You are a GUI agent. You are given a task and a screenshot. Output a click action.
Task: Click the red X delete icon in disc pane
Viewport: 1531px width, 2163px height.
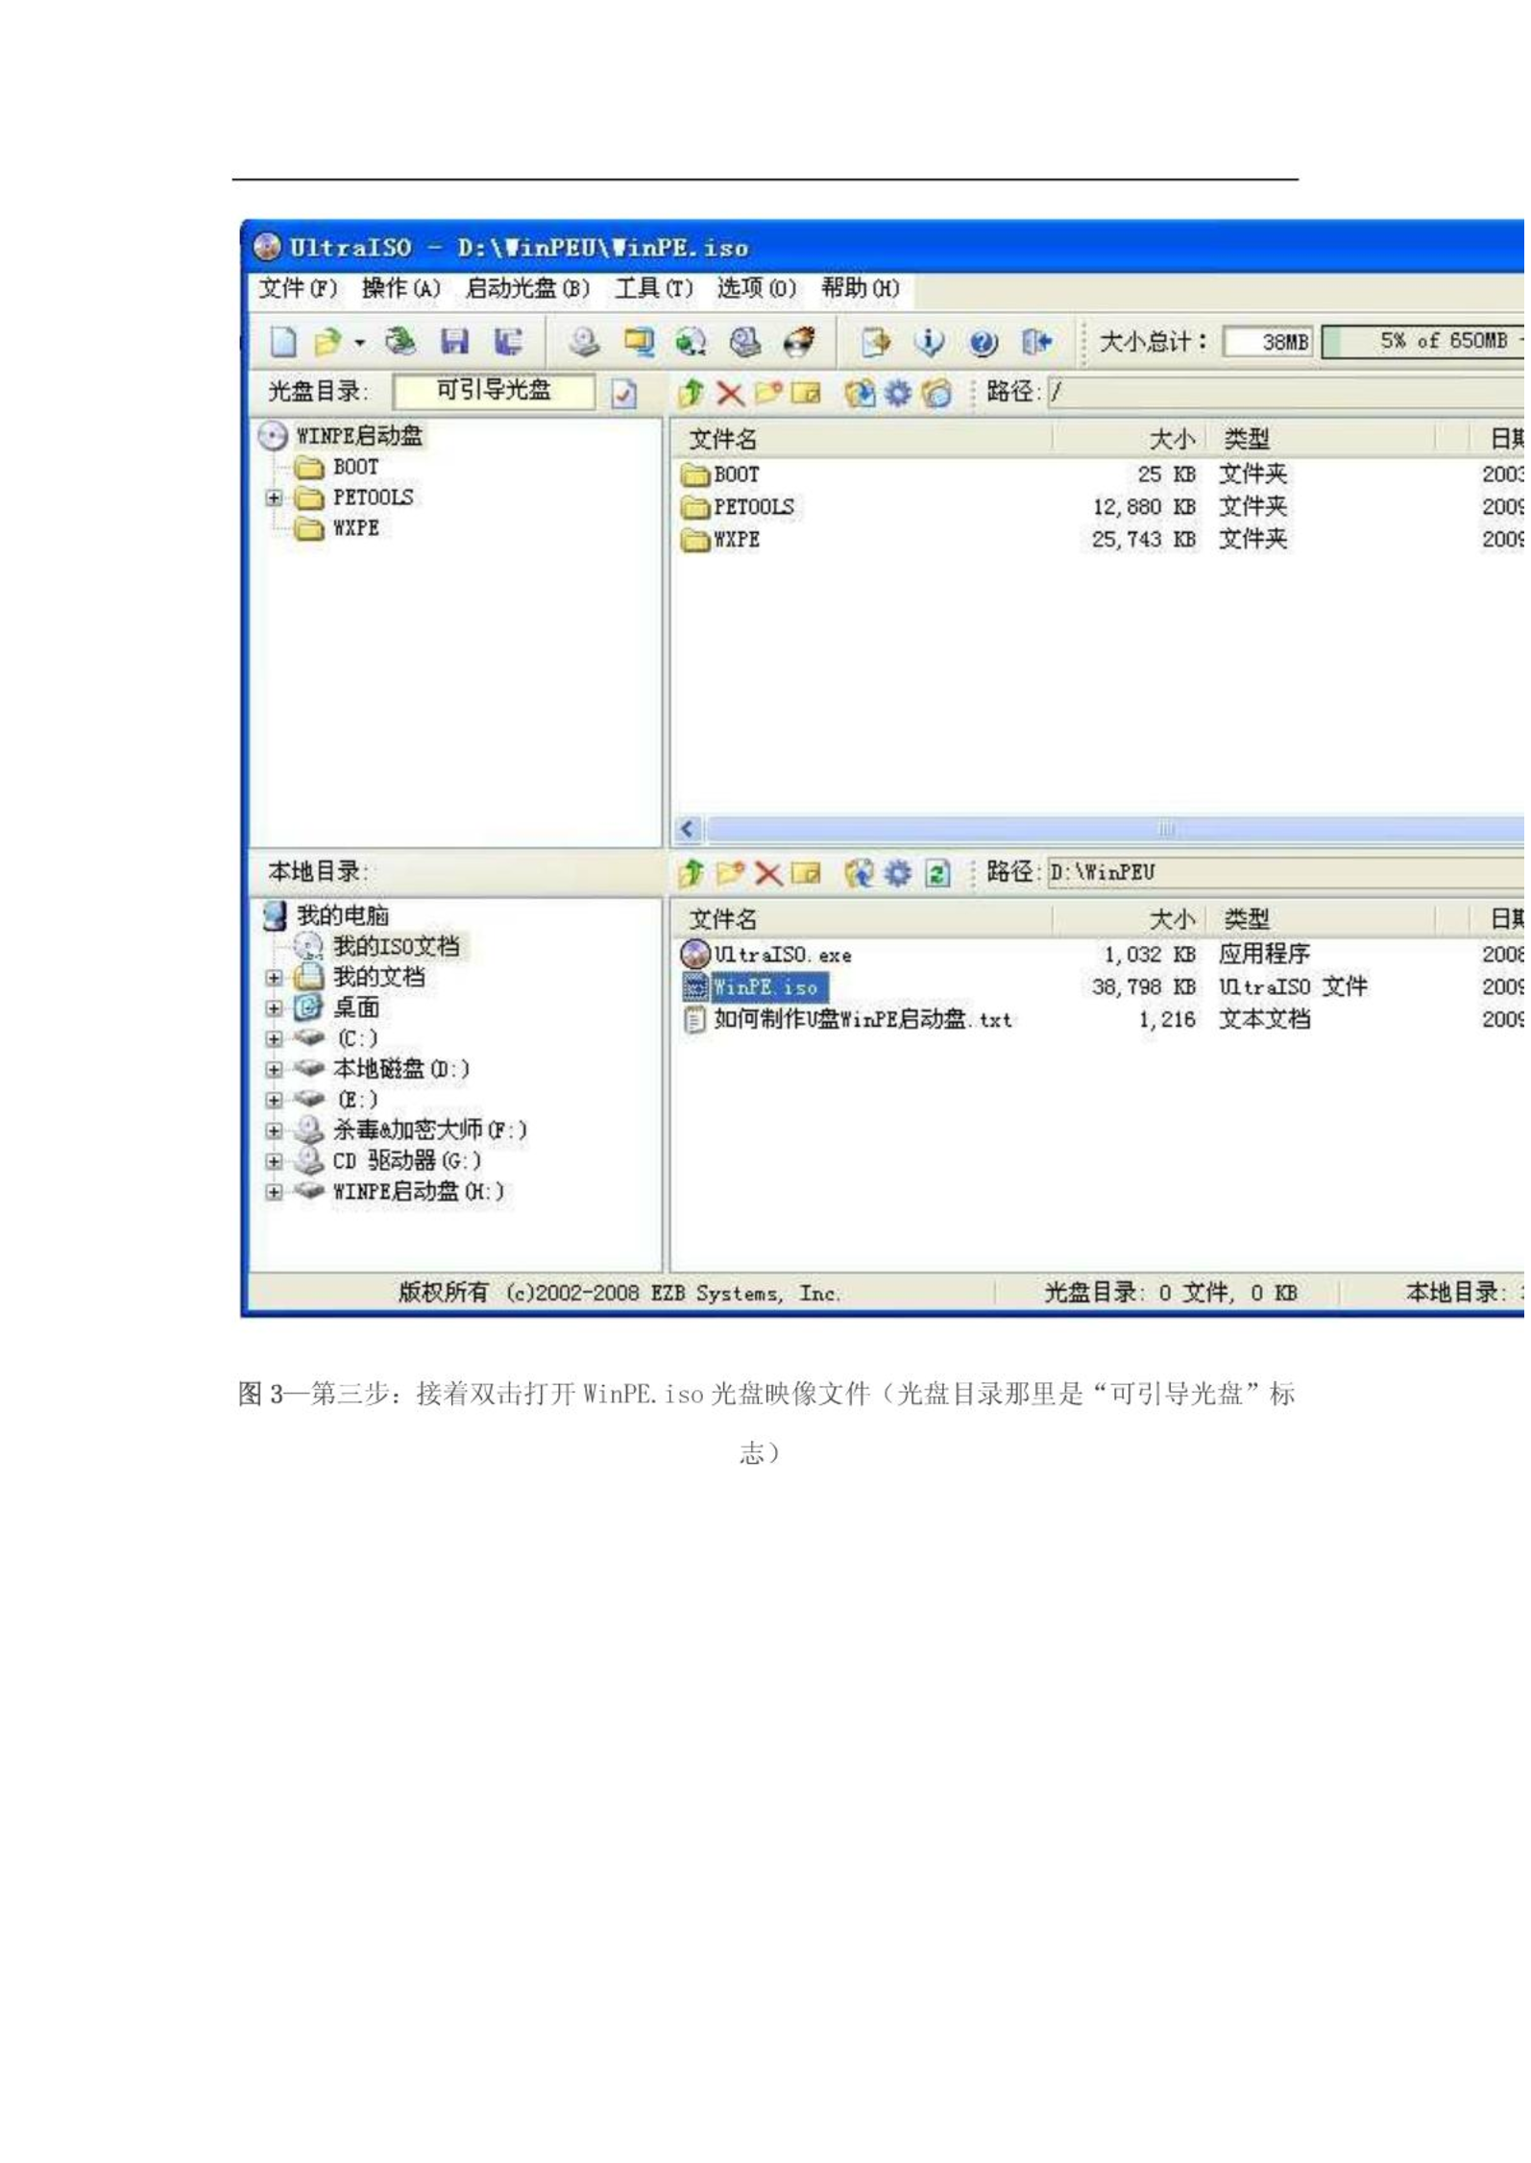click(x=732, y=394)
